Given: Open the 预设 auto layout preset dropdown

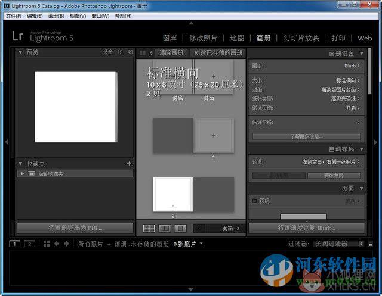Looking at the screenshot, I should (331, 161).
